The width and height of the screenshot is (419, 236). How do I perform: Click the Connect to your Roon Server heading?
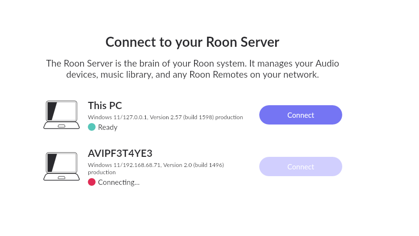coord(193,42)
